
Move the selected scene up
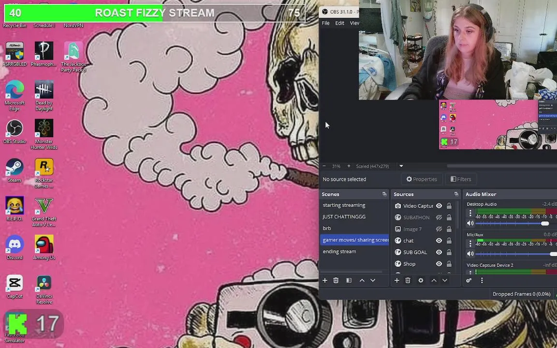362,280
